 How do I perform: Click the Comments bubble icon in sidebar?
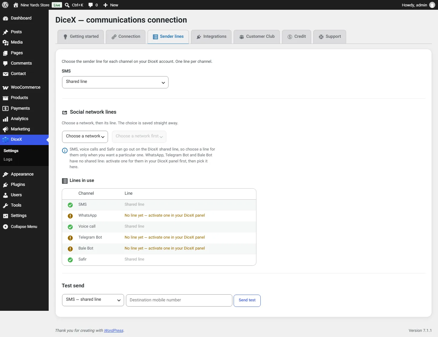click(x=5, y=63)
